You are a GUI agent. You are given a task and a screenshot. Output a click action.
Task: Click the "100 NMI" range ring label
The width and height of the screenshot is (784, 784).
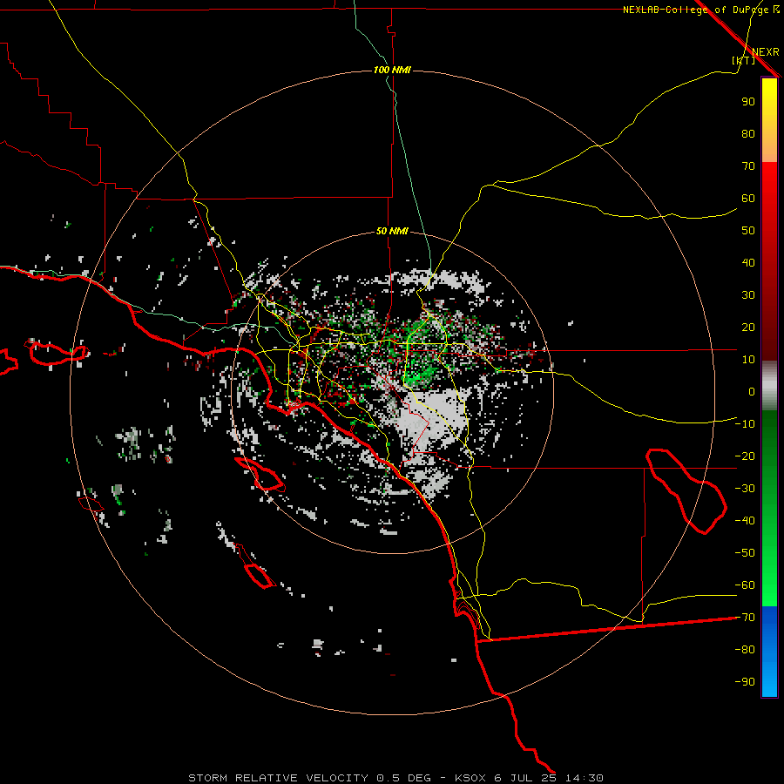pyautogui.click(x=392, y=70)
